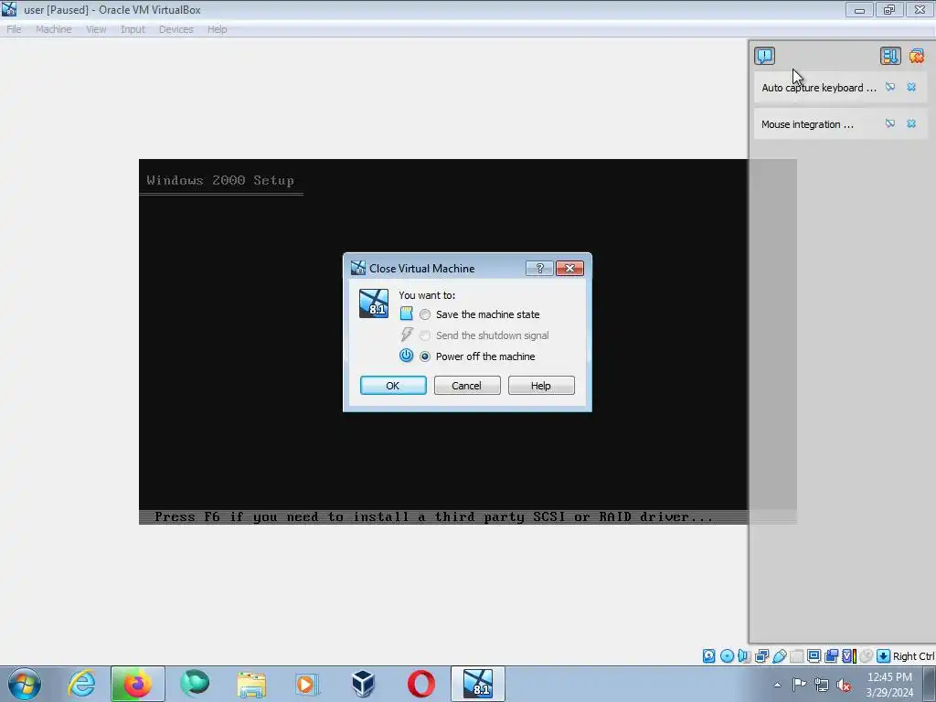
Task: Open the Devices menu
Action: pyautogui.click(x=175, y=29)
